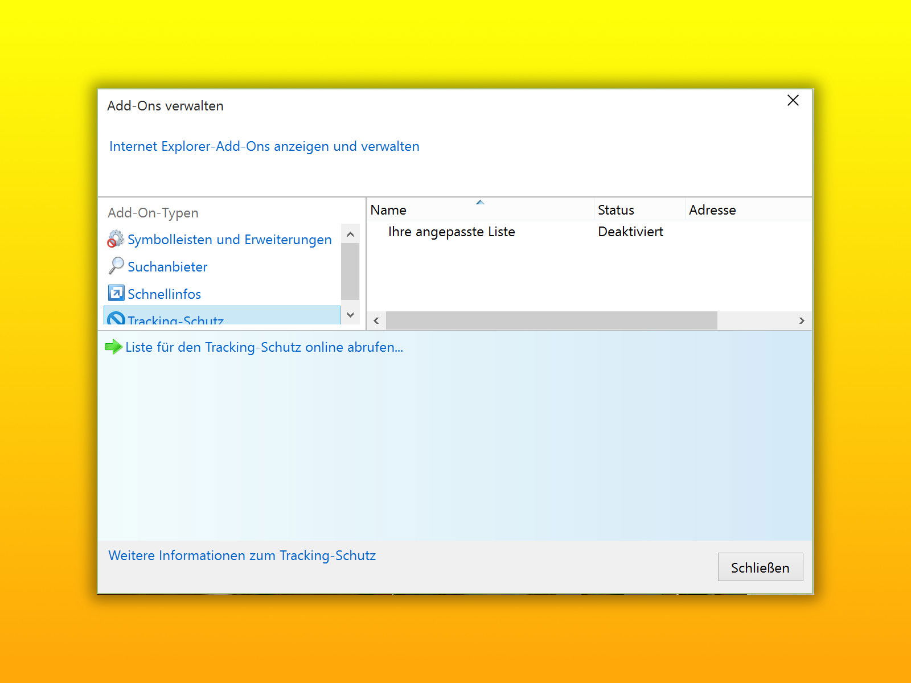This screenshot has height=683, width=911.
Task: Click the Schließen button
Action: [760, 567]
